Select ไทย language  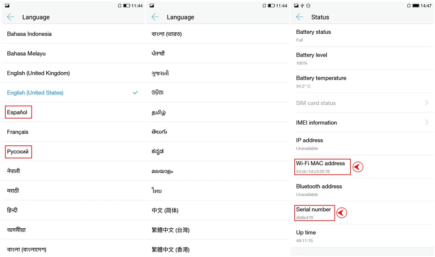218,191
